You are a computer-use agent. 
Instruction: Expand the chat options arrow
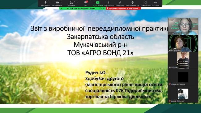(90, 2)
